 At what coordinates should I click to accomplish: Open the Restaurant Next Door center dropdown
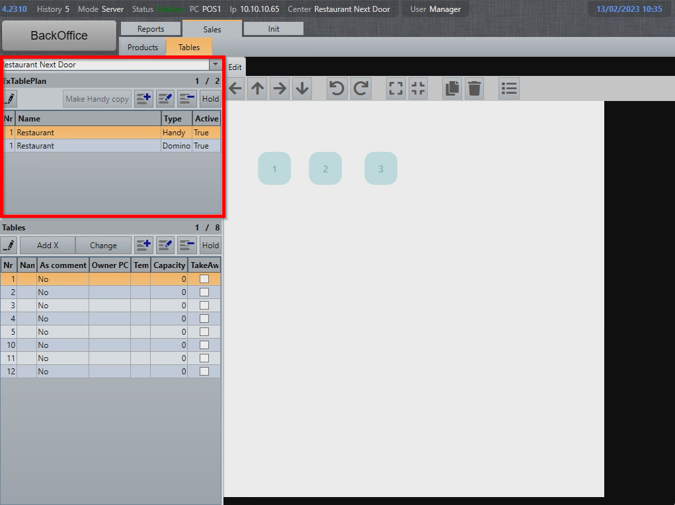tap(216, 65)
